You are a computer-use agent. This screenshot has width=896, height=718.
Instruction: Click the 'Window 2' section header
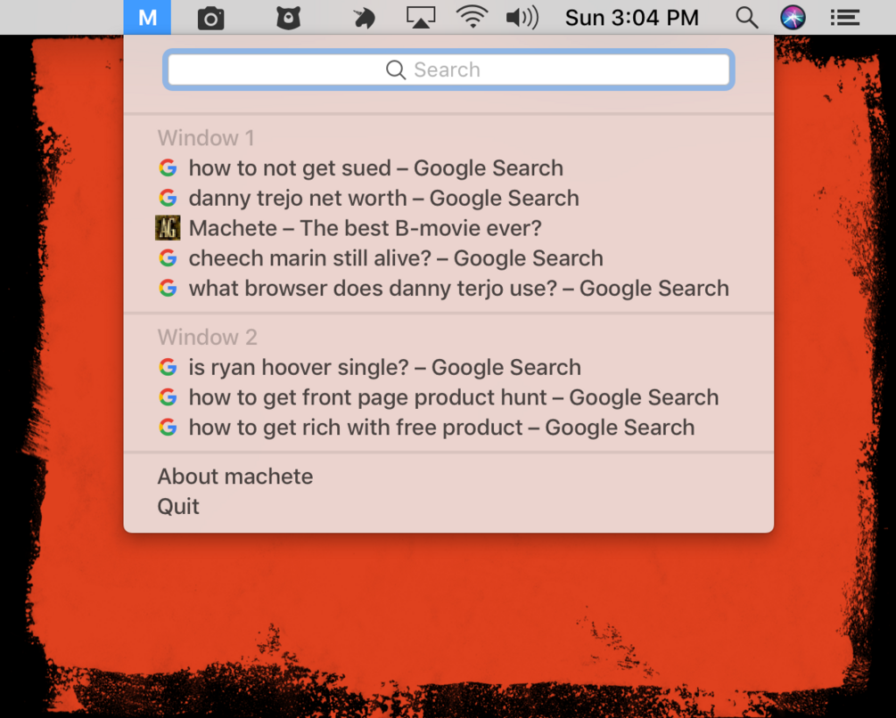click(x=208, y=338)
